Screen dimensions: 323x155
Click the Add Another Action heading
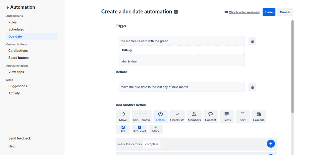(x=131, y=105)
